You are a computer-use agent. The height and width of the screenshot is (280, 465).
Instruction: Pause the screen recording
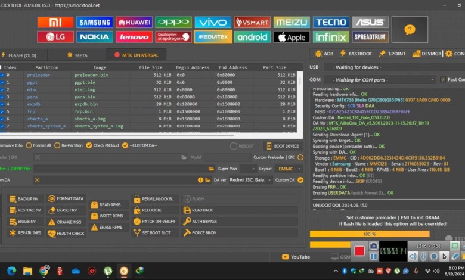point(374,256)
